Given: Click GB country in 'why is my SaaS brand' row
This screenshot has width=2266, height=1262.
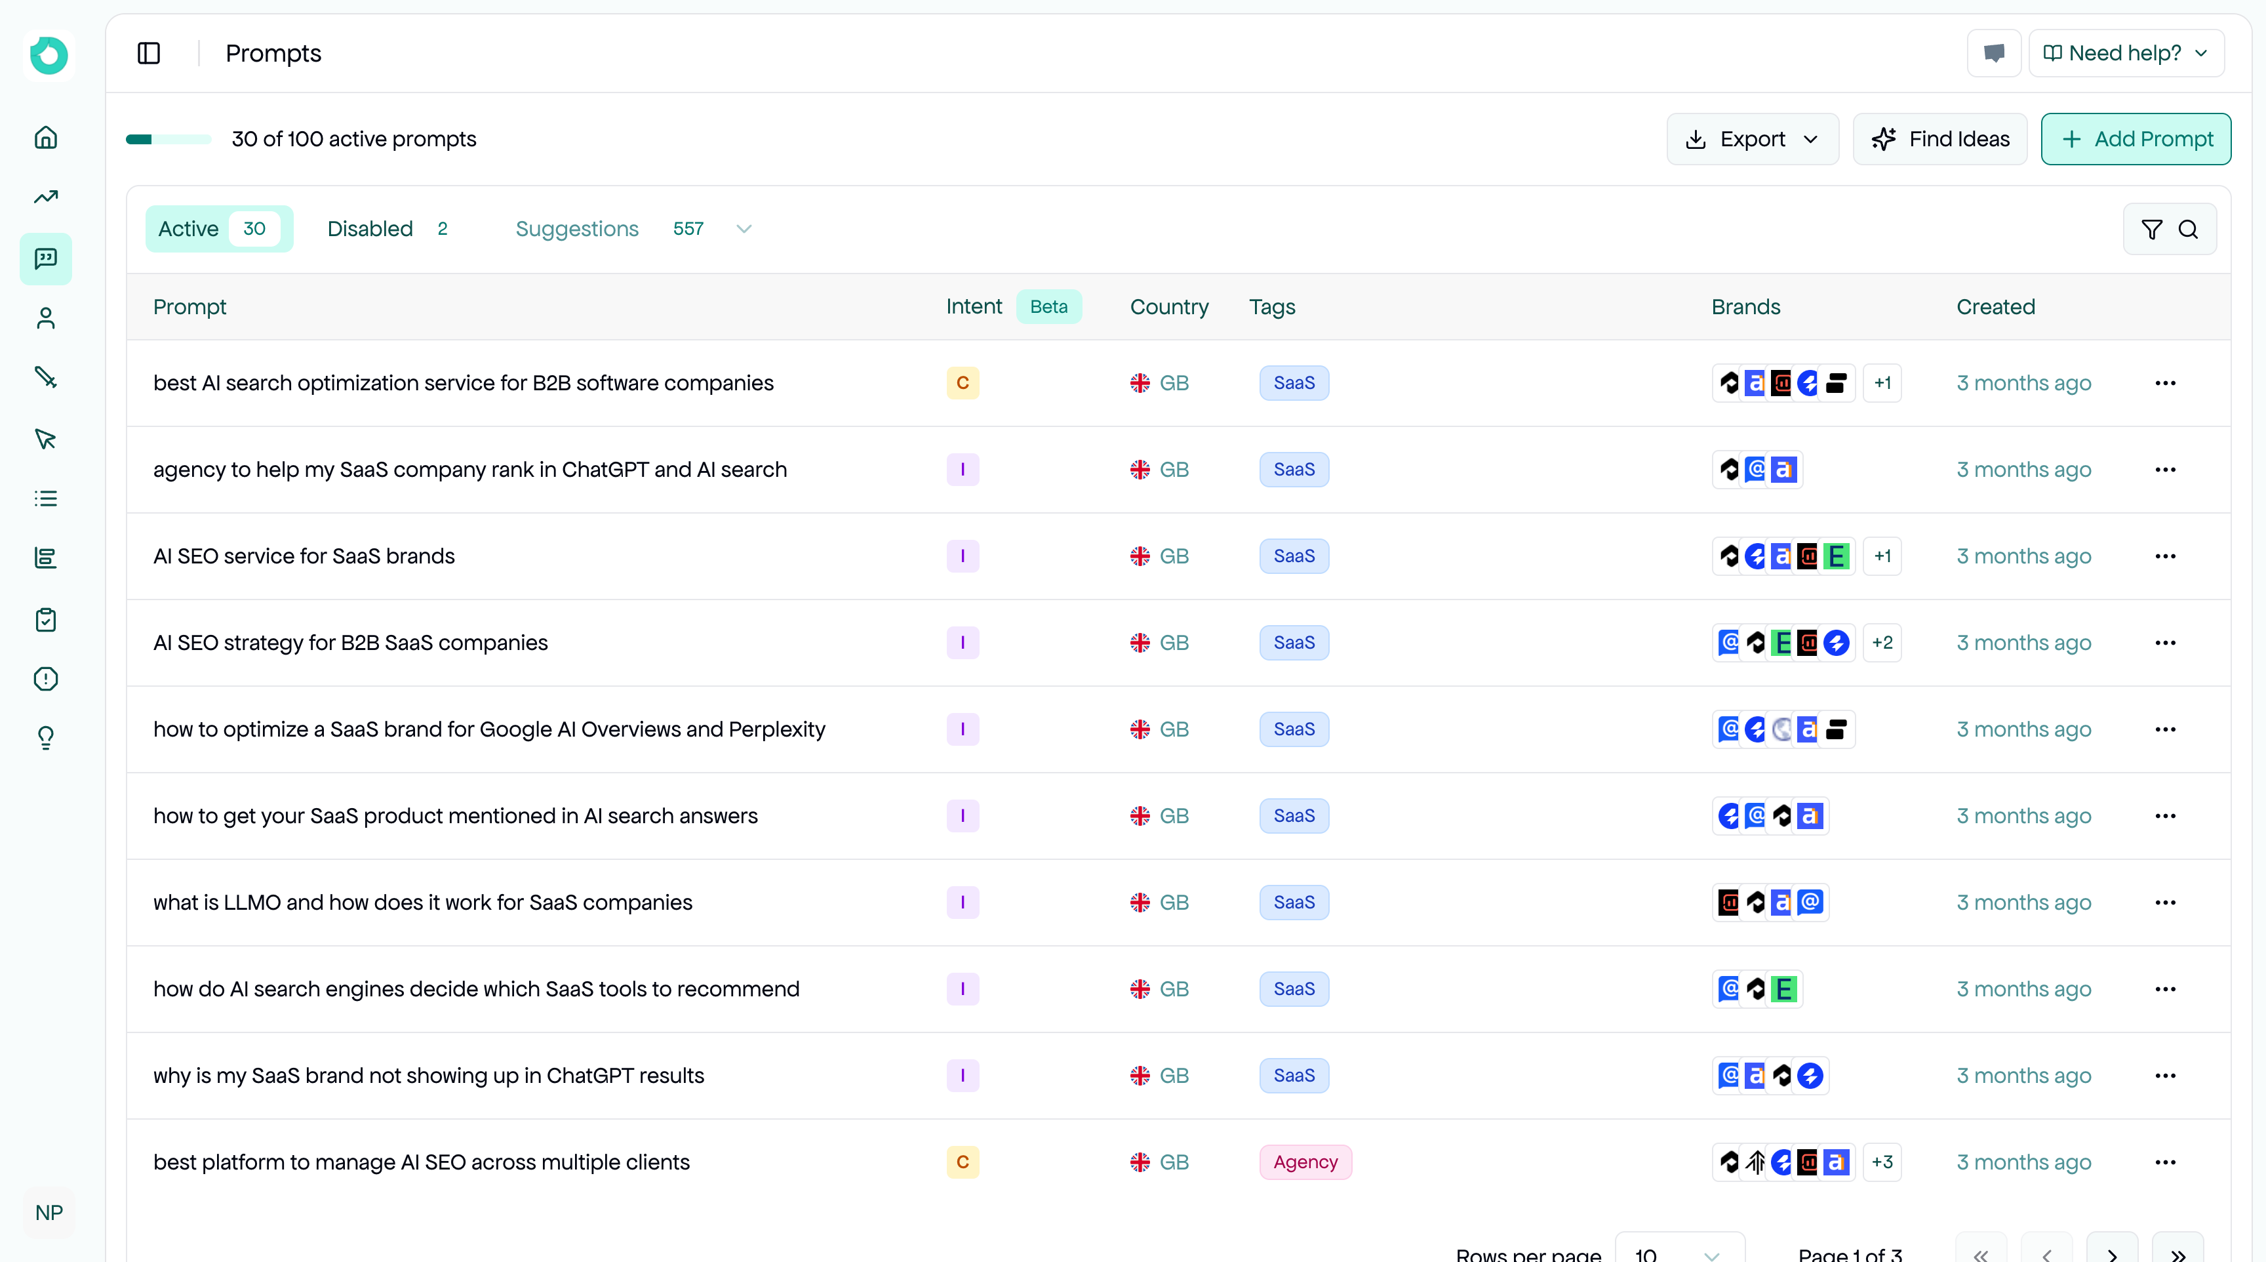Looking at the screenshot, I should pyautogui.click(x=1159, y=1076).
